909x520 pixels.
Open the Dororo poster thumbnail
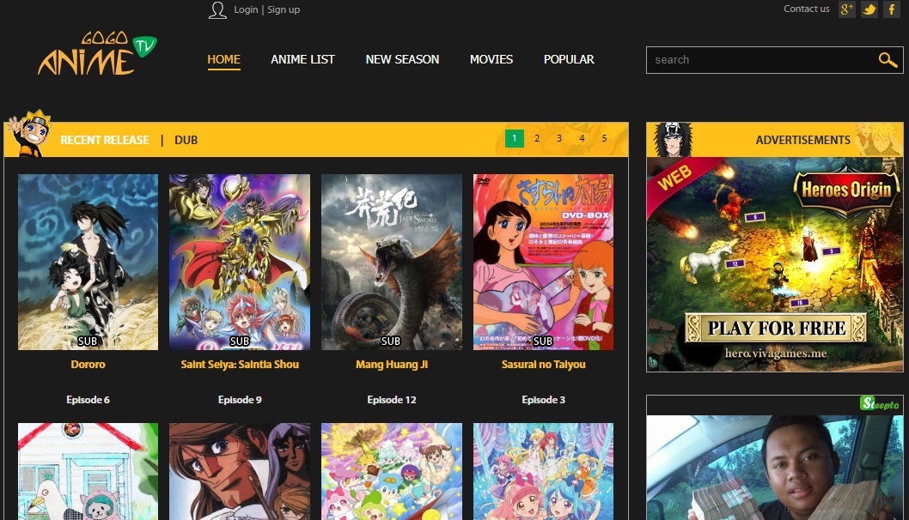pyautogui.click(x=88, y=262)
